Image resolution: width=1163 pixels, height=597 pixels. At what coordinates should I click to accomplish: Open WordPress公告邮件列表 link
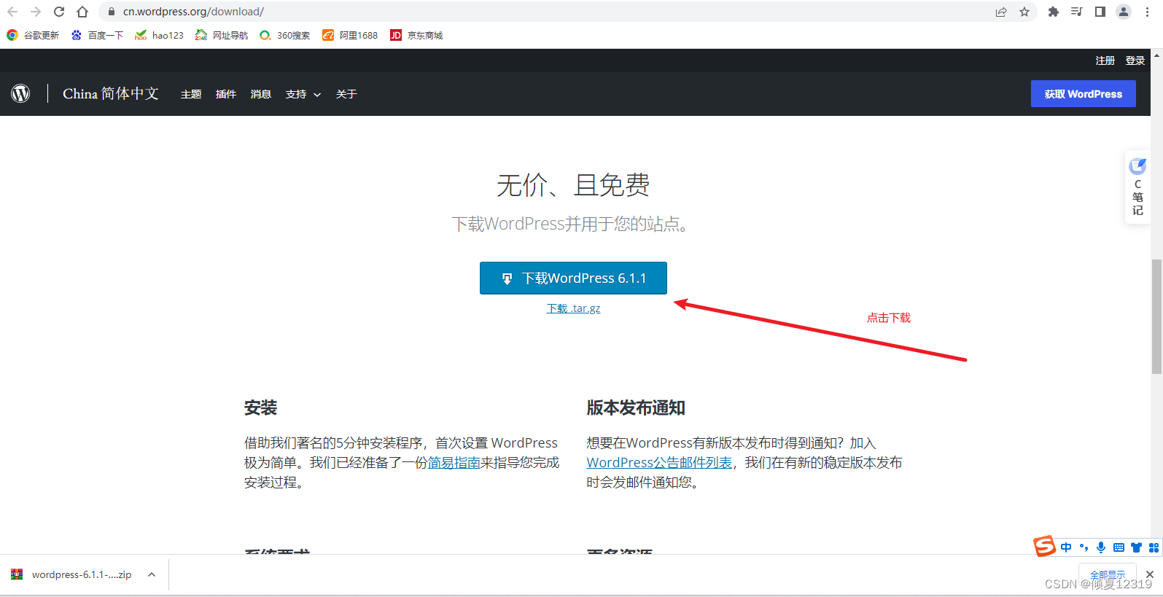(x=659, y=463)
